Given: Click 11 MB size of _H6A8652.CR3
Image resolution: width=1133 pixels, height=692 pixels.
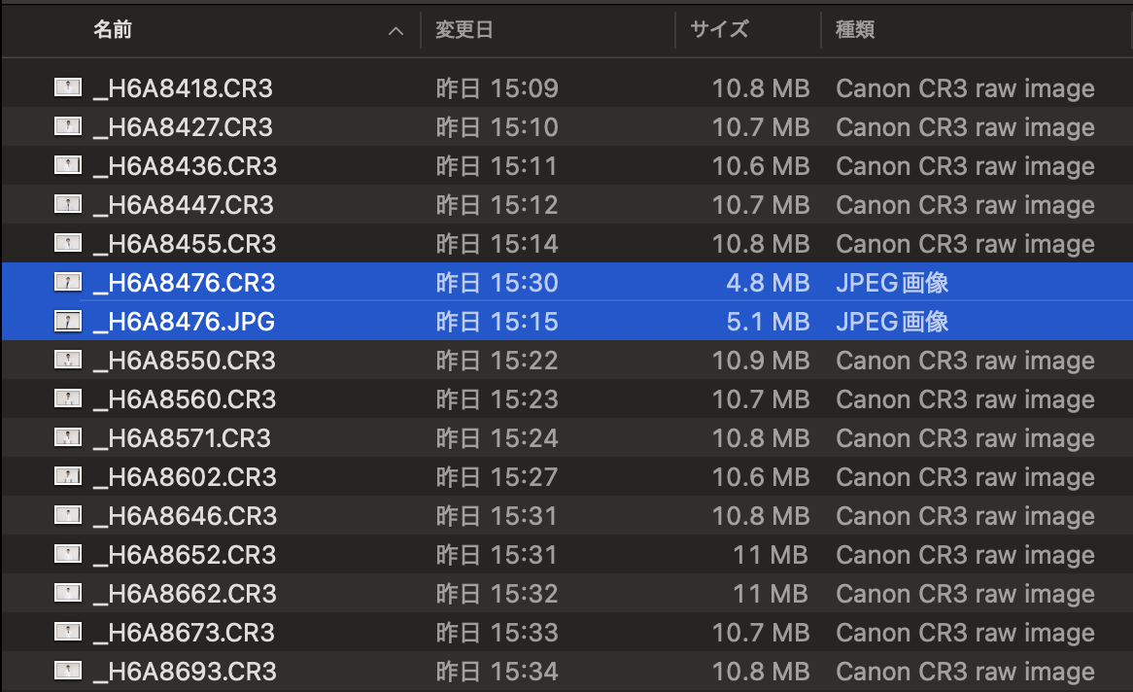Looking at the screenshot, I should [771, 555].
